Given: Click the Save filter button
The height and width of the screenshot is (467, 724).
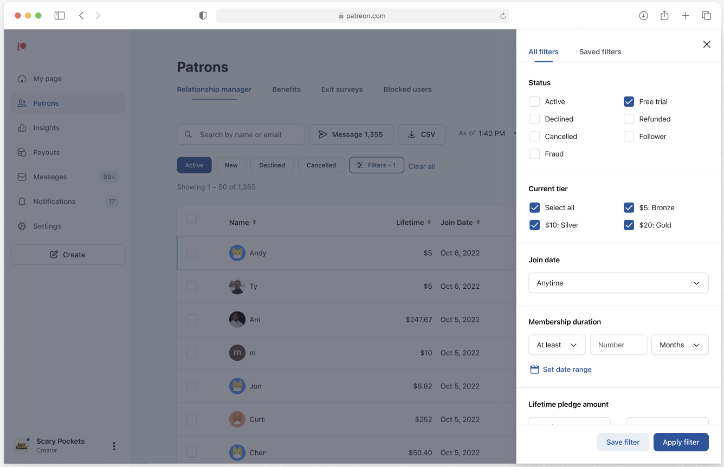Looking at the screenshot, I should point(623,442).
